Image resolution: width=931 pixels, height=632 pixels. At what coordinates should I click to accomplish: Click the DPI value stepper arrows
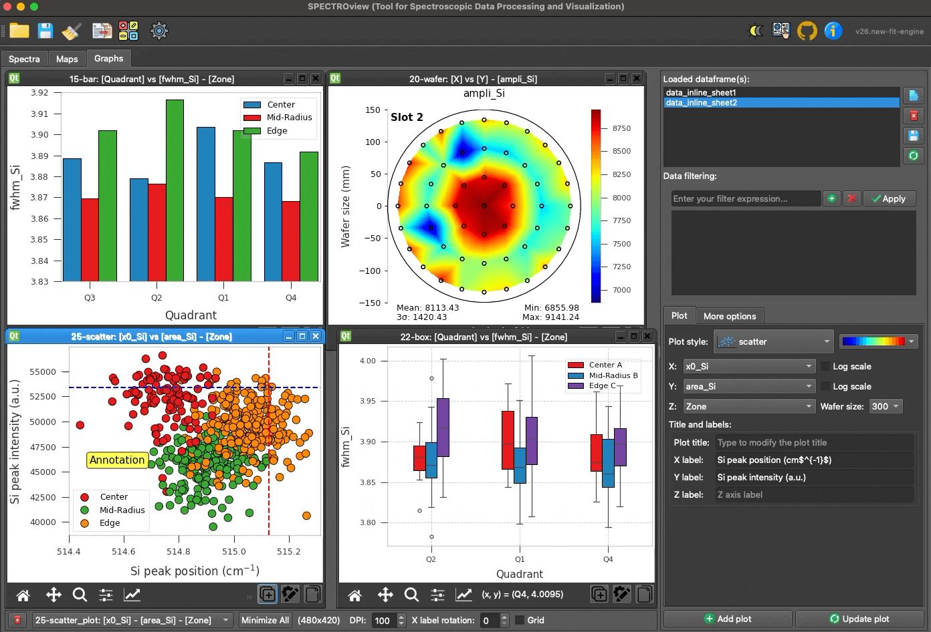point(401,620)
